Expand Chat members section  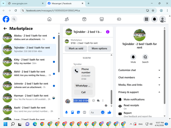coord(139,77)
